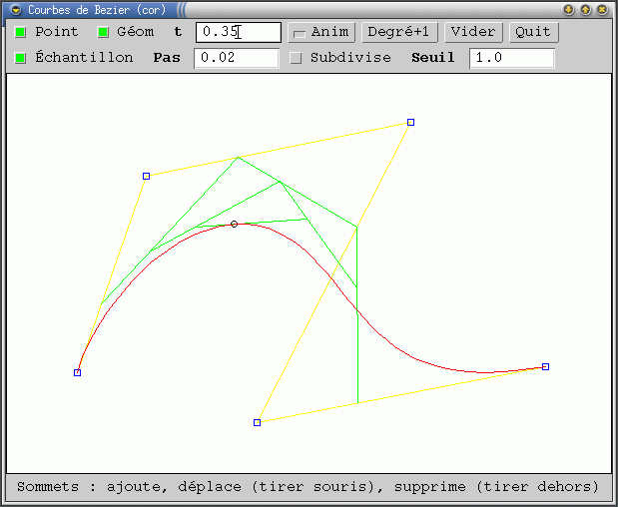Uncheck the Échantillon option
Image resolution: width=618 pixels, height=507 pixels.
tap(21, 58)
